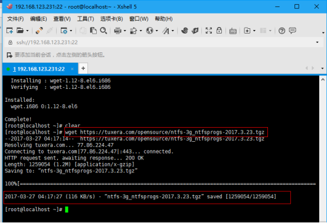Screen dimensions: 327x223
Task: Open the Help question mark icon
Action: 282,31
